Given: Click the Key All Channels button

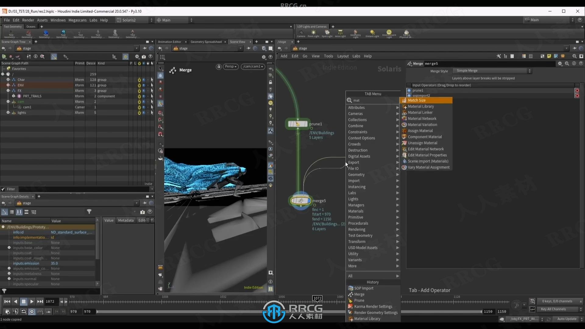Looking at the screenshot, I should click(560, 309).
